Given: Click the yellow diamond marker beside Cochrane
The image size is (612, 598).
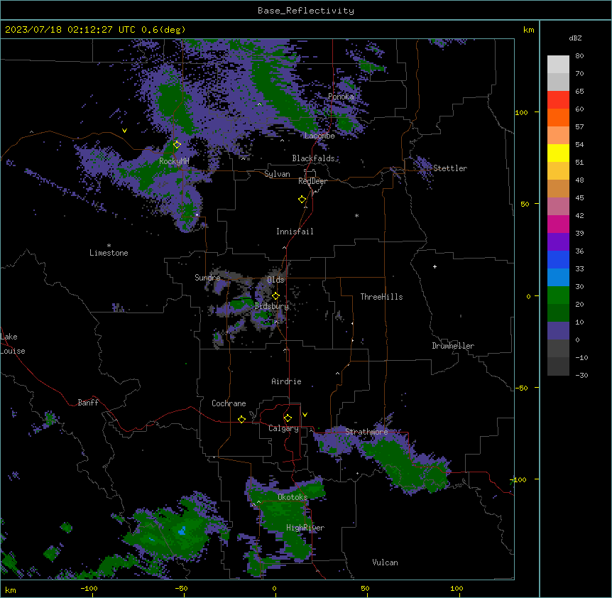Looking at the screenshot, I should (241, 419).
